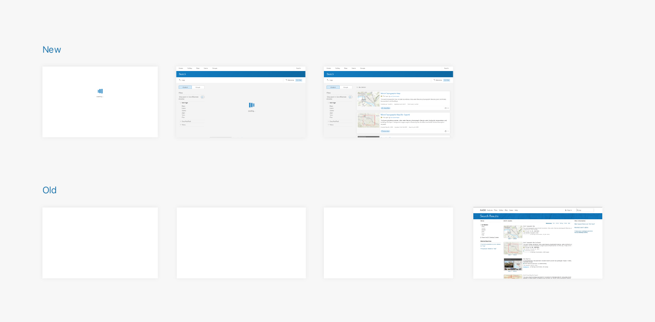
Task: Click World Topographic Map title in New results frame
Action: point(390,94)
